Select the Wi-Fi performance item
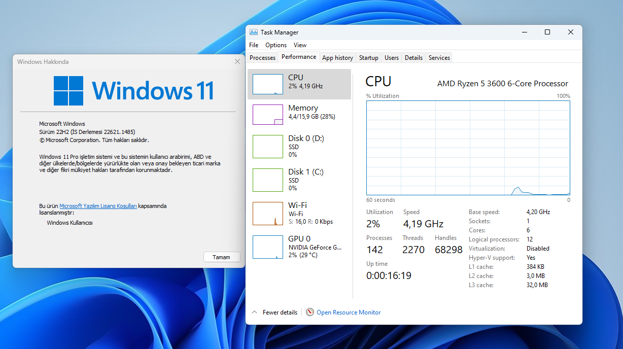Viewport: 623px width, 349px height. pyautogui.click(x=299, y=213)
